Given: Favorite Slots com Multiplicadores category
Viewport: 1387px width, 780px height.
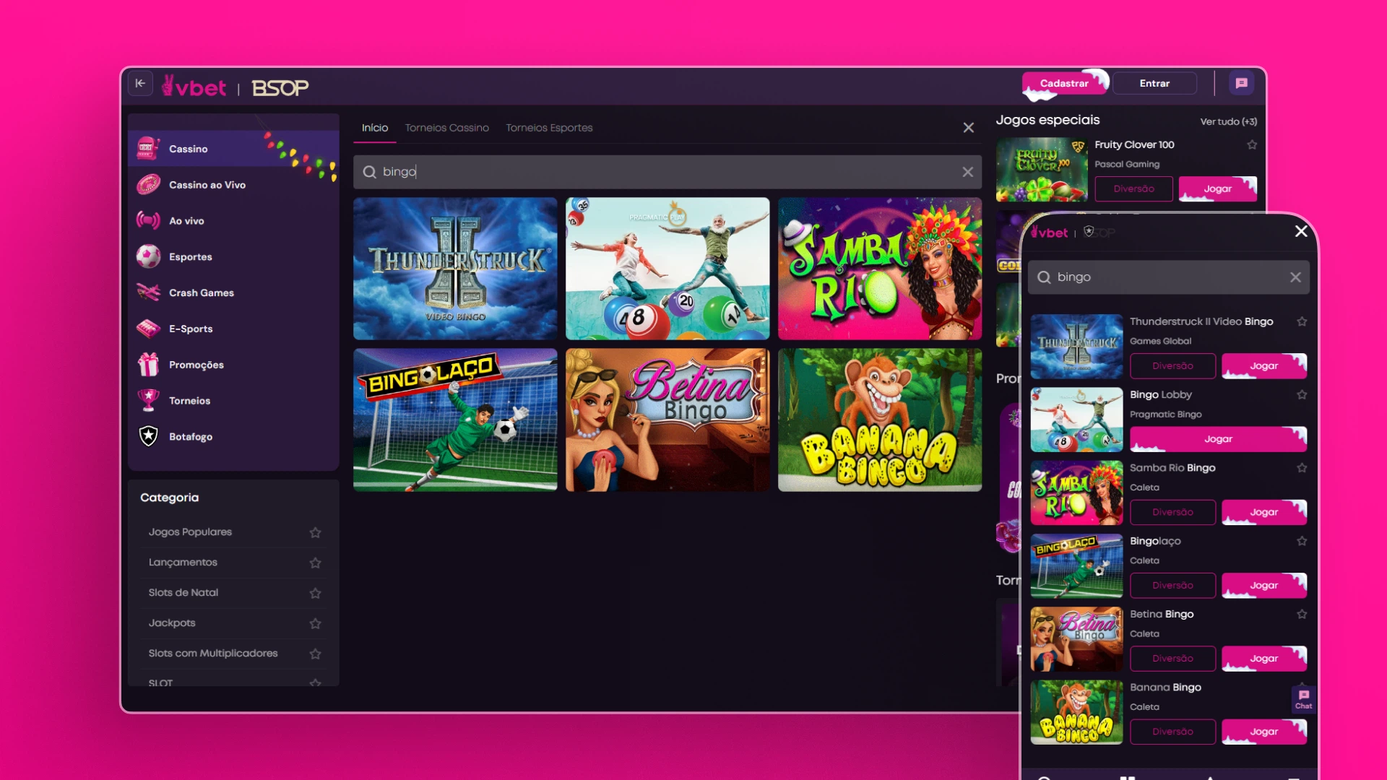Looking at the screenshot, I should click(315, 654).
